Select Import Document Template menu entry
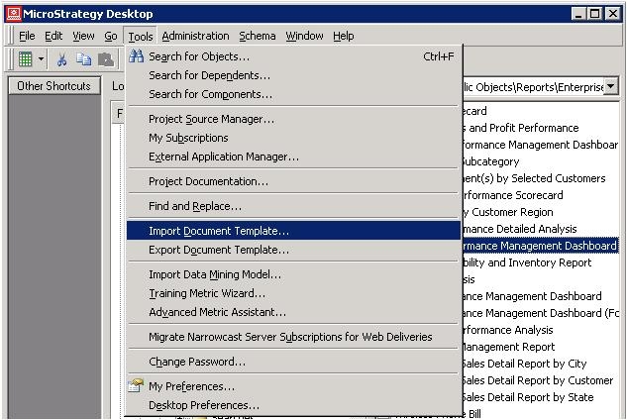This screenshot has height=420, width=627. pyautogui.click(x=219, y=231)
